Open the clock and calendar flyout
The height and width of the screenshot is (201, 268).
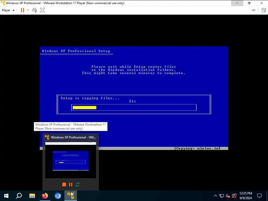tap(246, 196)
